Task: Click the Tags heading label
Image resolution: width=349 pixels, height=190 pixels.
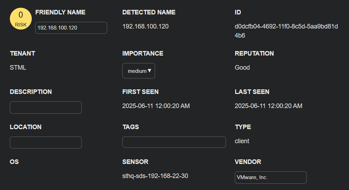Action: 130,127
